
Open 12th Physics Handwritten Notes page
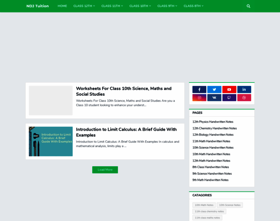click(x=213, y=122)
